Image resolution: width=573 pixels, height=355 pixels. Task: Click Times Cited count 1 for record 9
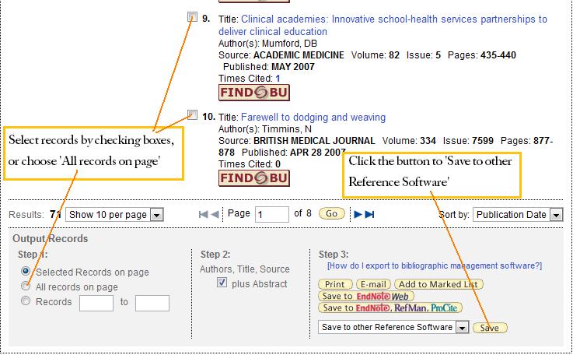click(278, 79)
